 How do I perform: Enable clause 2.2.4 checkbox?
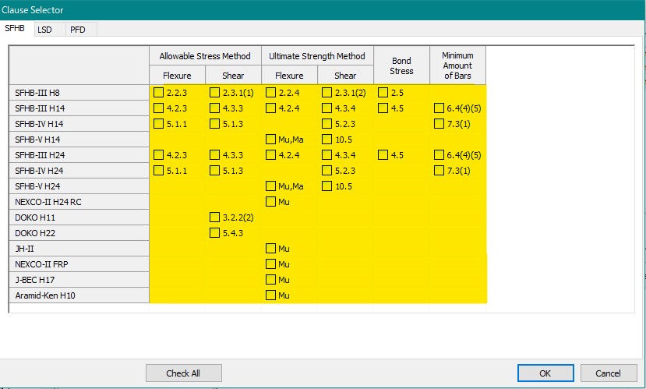(x=270, y=92)
